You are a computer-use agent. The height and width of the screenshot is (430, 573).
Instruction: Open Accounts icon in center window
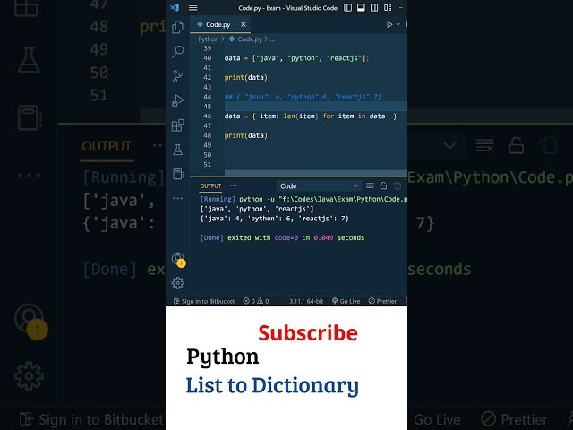point(177,259)
